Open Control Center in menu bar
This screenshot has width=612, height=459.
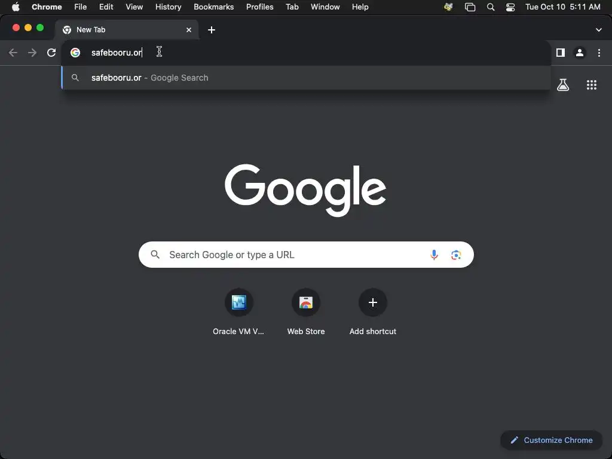[x=510, y=7]
